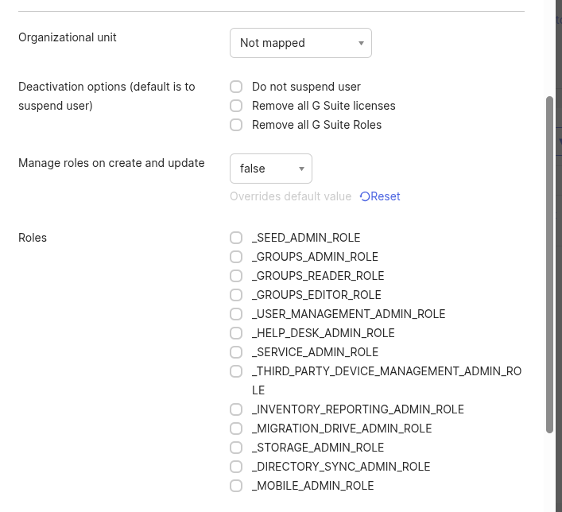Tick the _GROUPS_ADMIN_ROLE checkbox

click(236, 257)
